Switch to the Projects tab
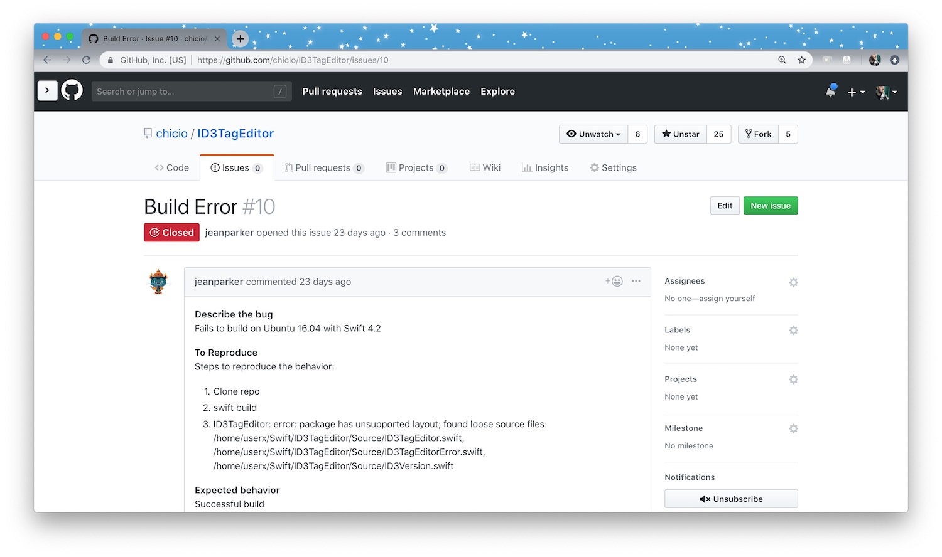This screenshot has height=557, width=942. point(416,167)
